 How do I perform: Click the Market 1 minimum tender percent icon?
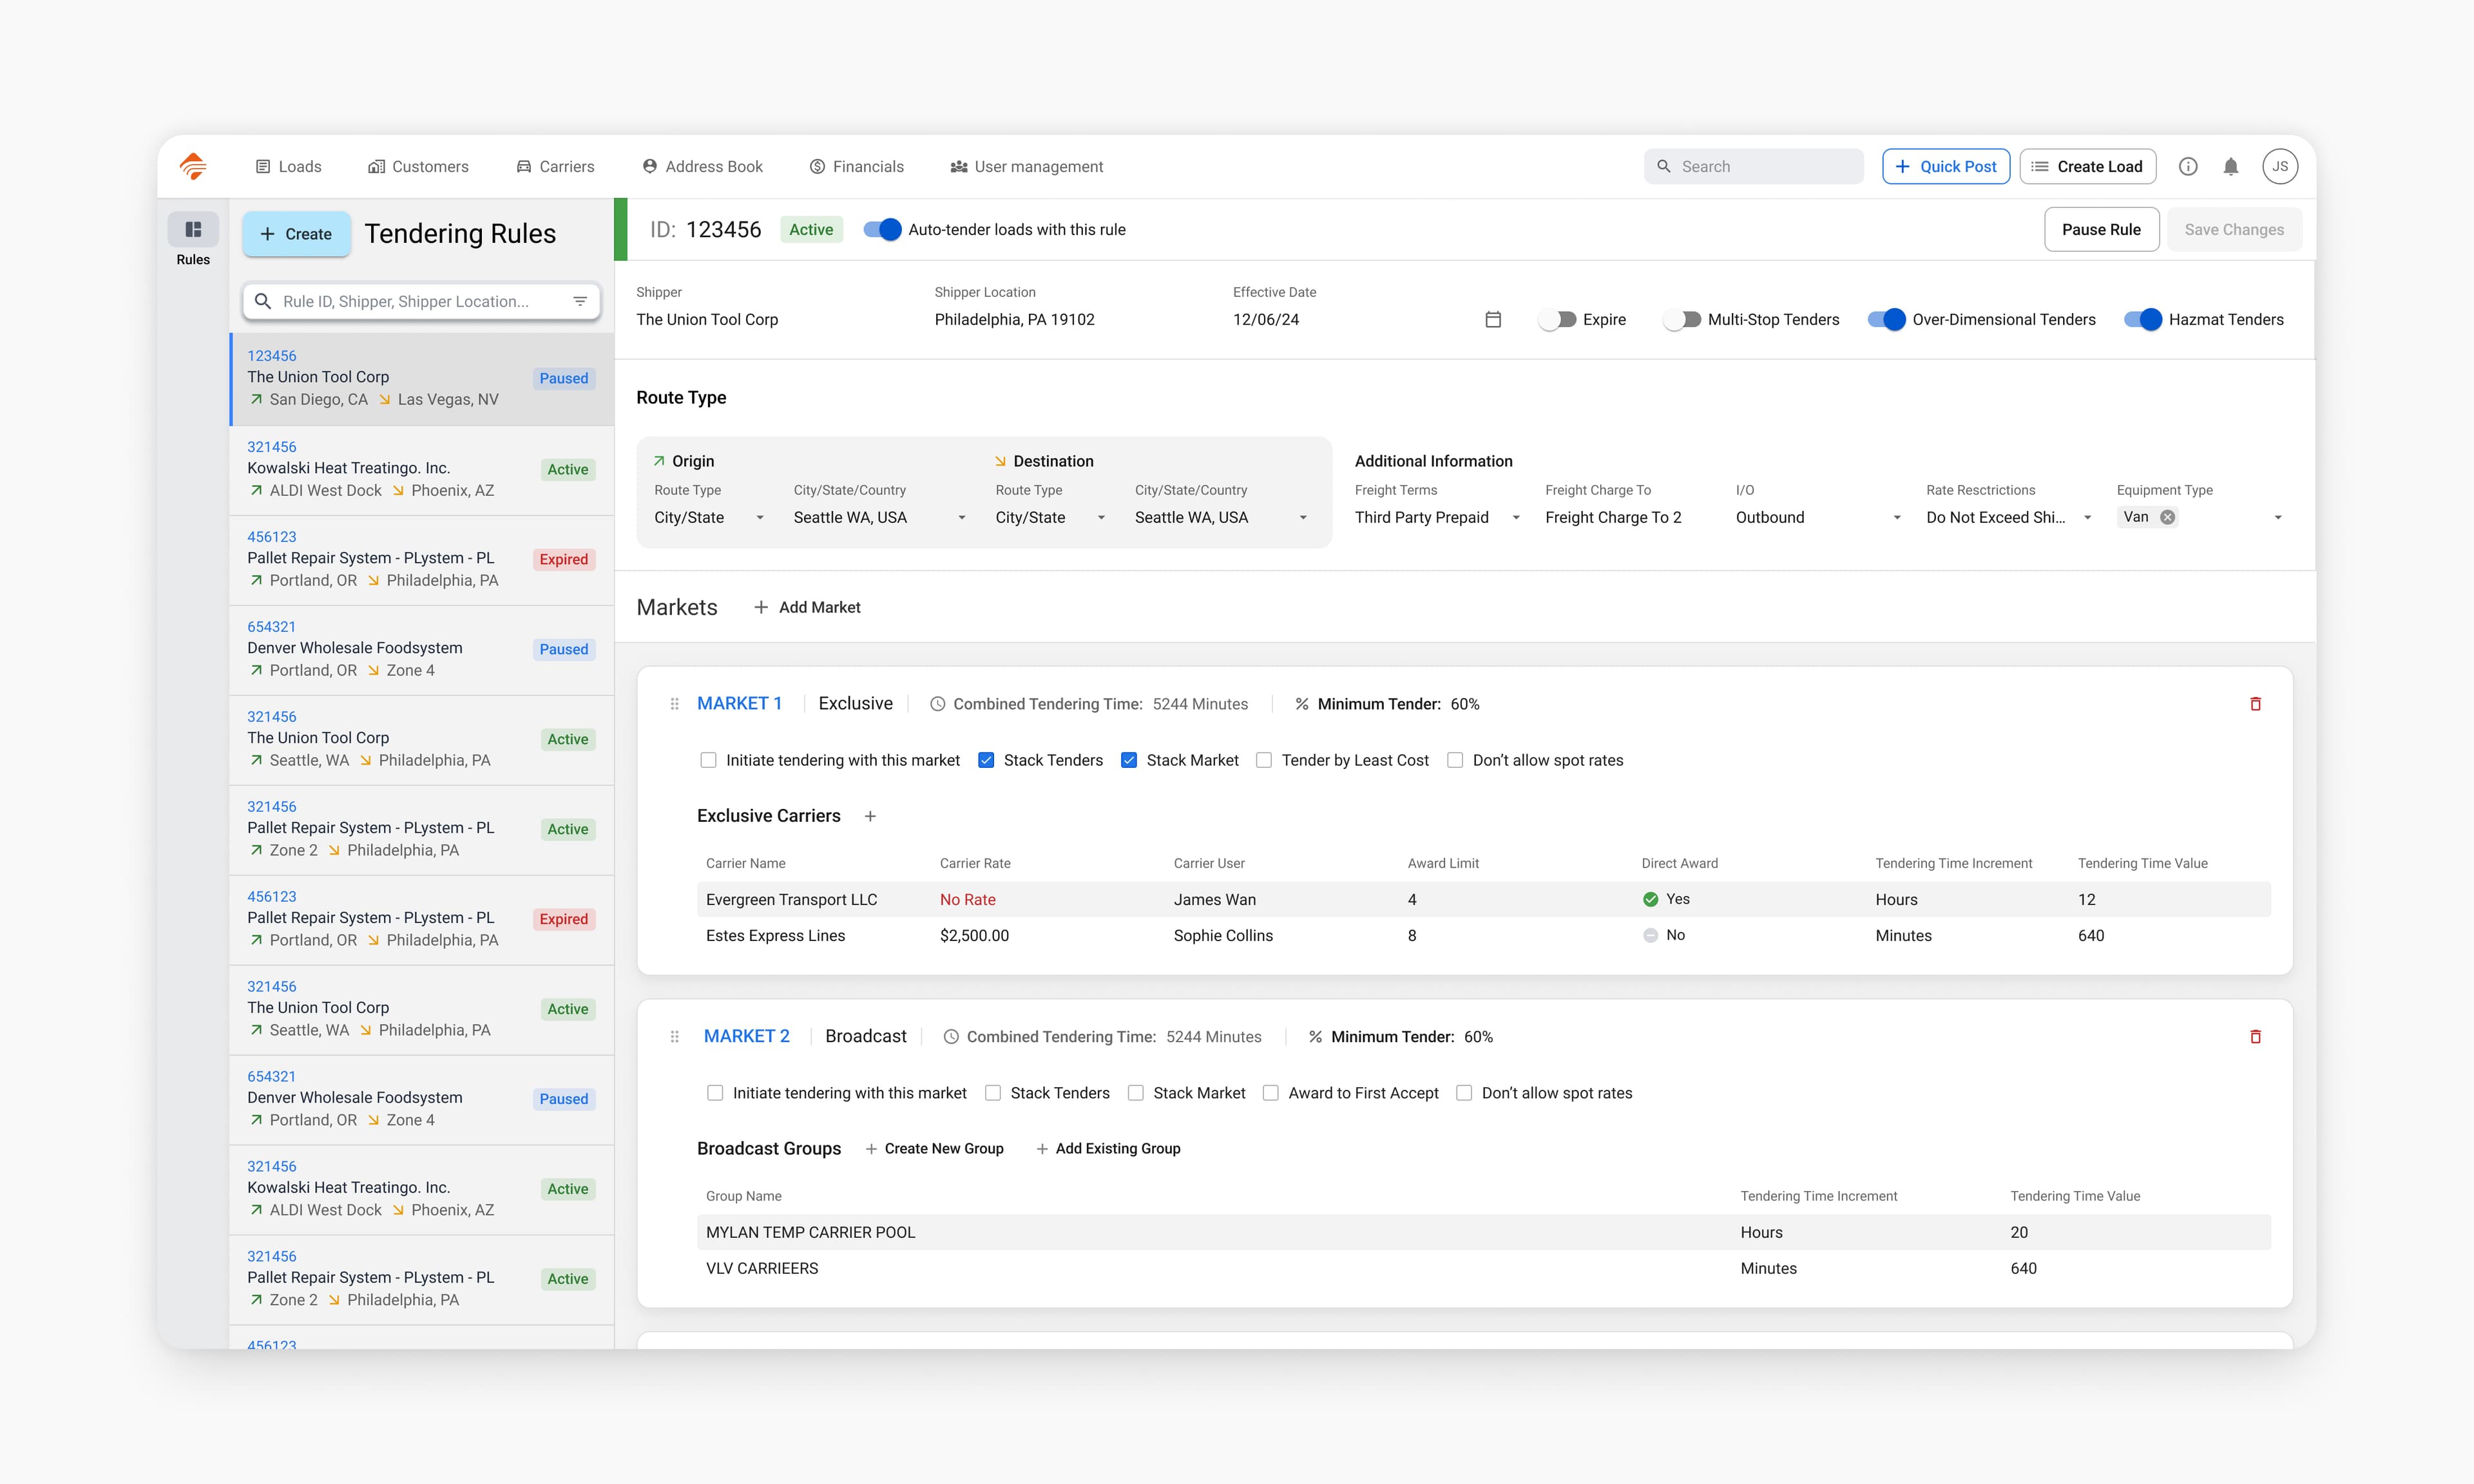click(1301, 704)
